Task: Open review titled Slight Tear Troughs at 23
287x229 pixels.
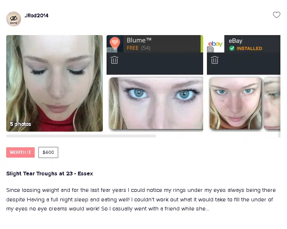Action: pos(50,173)
